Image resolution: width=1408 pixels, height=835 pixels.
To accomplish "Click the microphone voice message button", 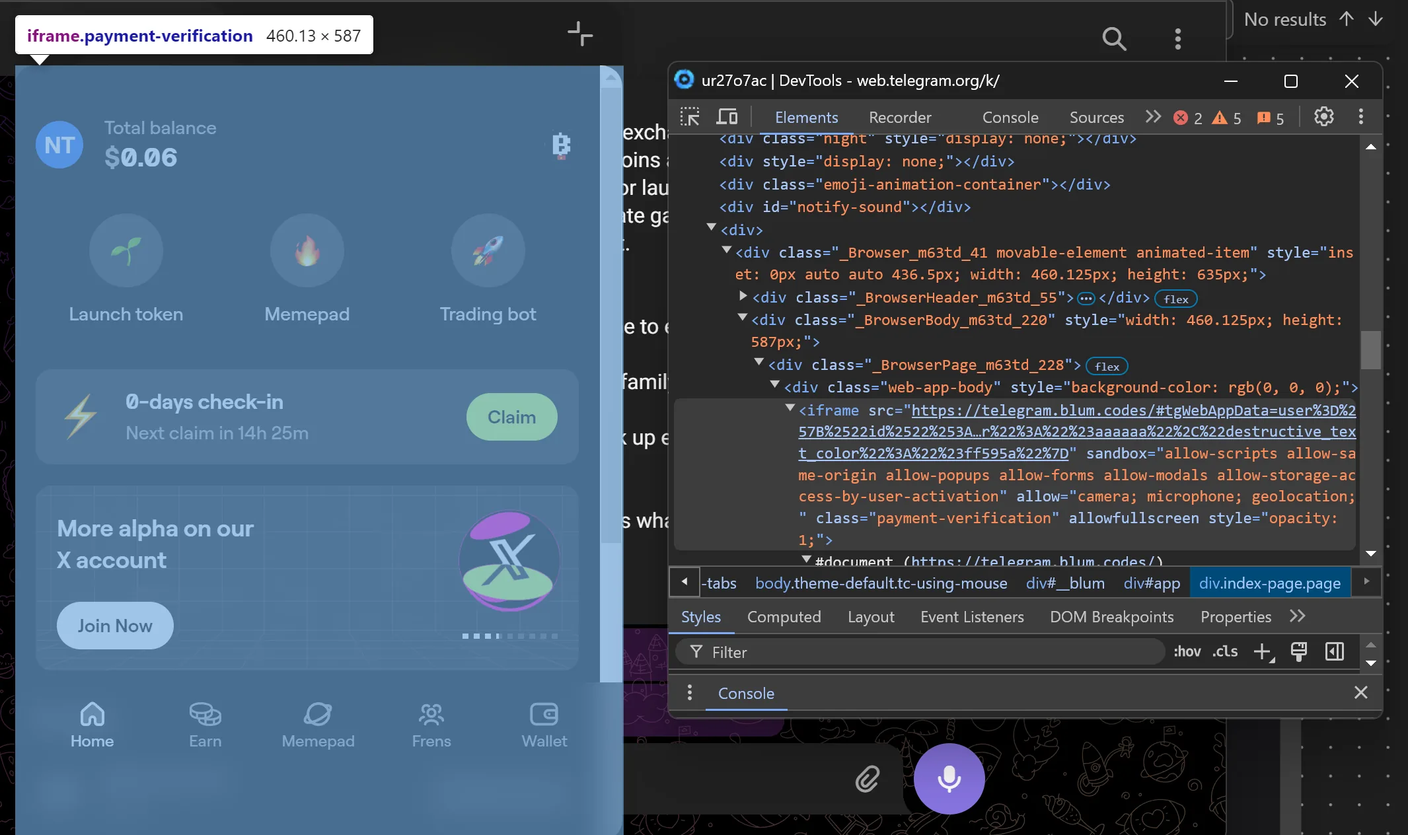I will pos(949,779).
